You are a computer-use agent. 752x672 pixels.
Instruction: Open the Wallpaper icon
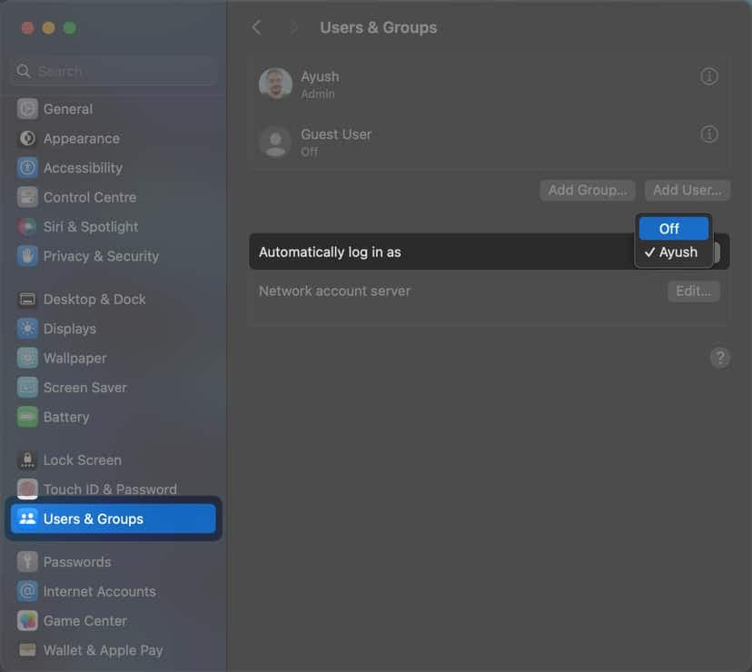27,358
